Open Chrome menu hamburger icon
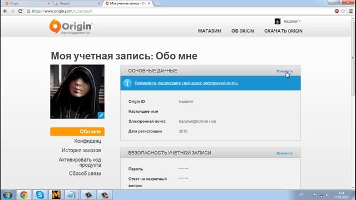 tap(351, 11)
